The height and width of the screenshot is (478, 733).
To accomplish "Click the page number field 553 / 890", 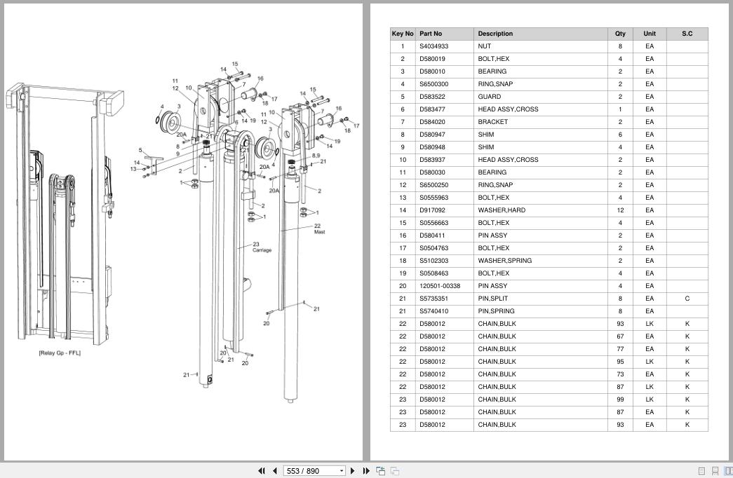I will click(311, 471).
